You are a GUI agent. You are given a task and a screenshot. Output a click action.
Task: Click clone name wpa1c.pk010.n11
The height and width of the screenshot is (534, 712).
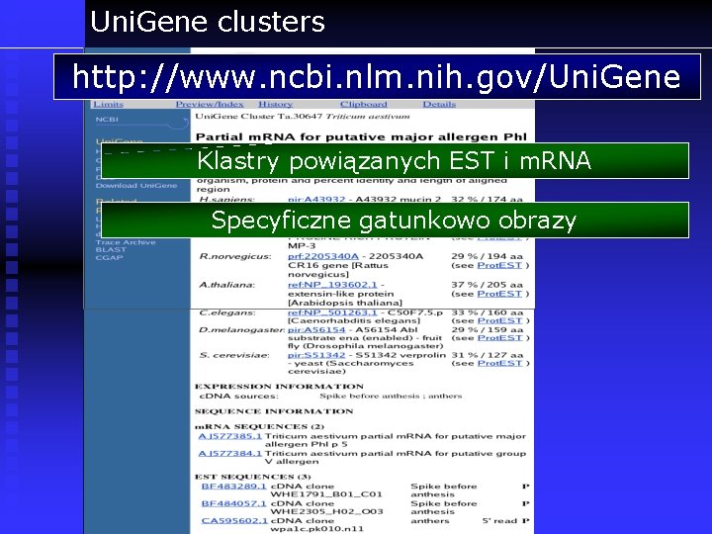(317, 528)
